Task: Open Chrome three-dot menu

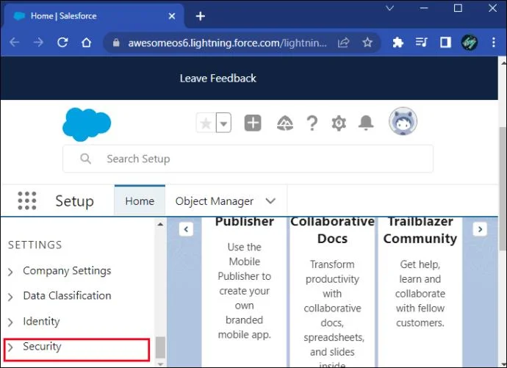Action: 494,43
